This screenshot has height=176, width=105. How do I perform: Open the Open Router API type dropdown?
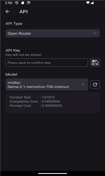(52, 33)
